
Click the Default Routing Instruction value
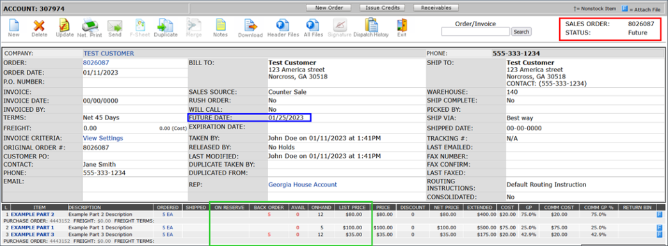pyautogui.click(x=546, y=185)
